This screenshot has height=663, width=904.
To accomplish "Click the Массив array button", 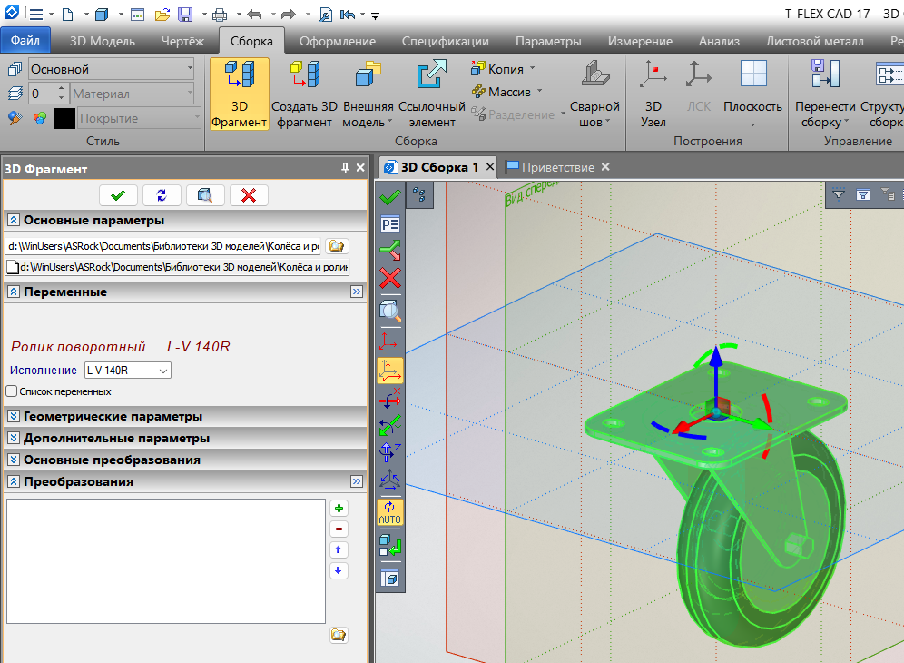I will click(507, 91).
